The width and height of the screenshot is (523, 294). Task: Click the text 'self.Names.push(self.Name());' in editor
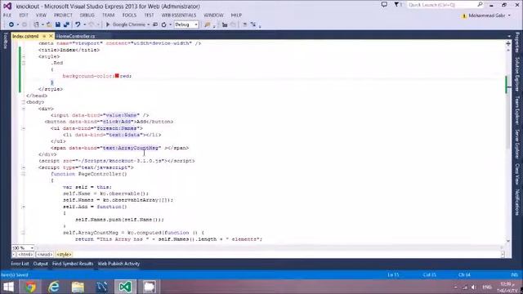click(x=120, y=220)
